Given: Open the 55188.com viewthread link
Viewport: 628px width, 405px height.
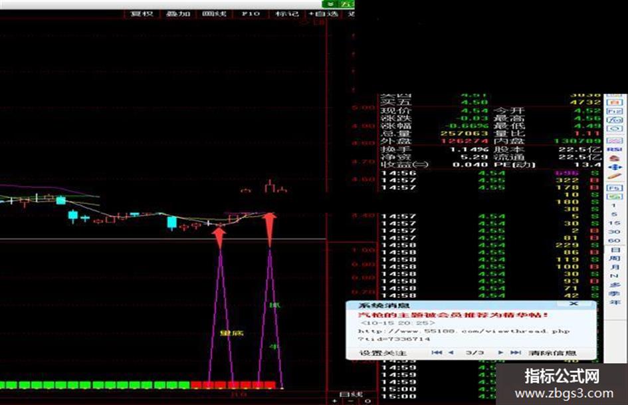Looking at the screenshot, I should click(463, 335).
